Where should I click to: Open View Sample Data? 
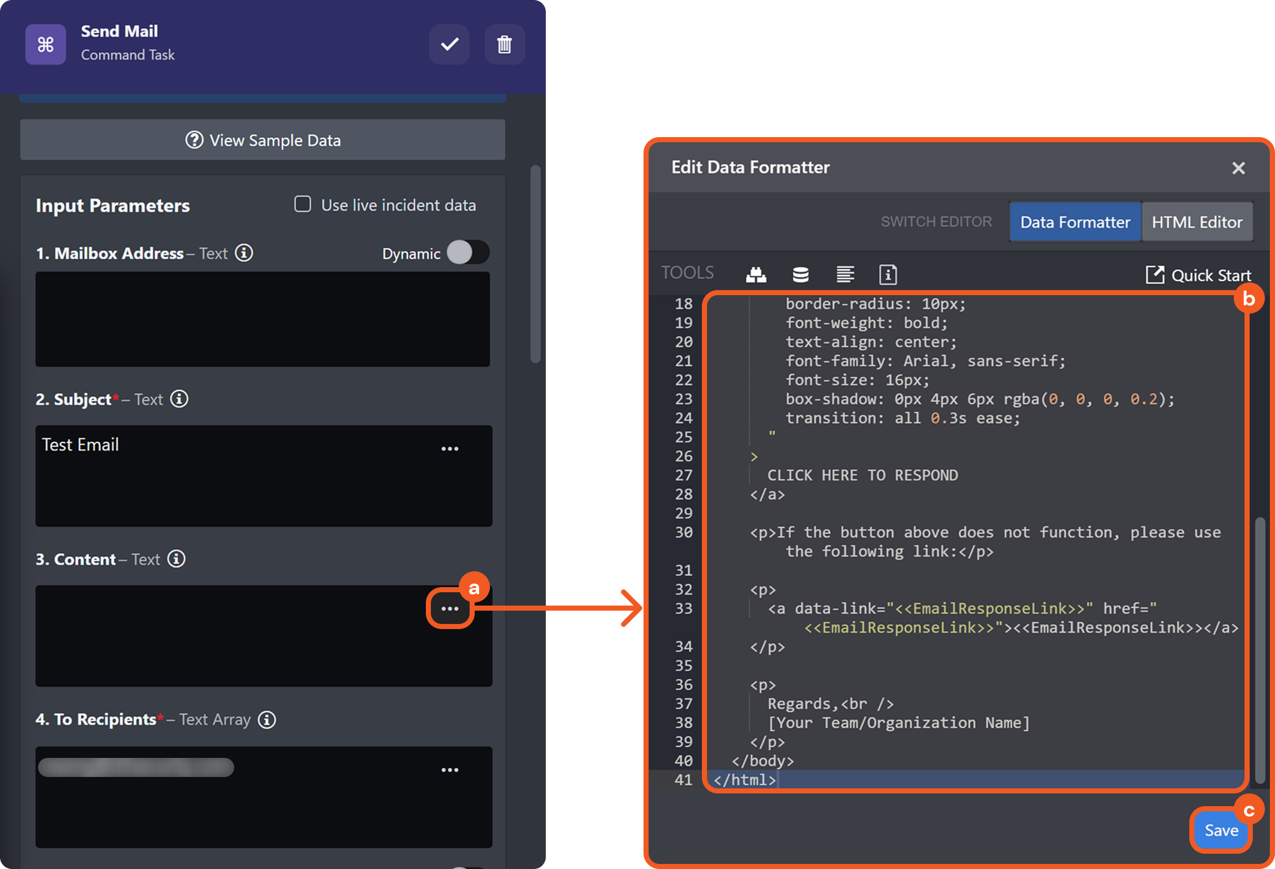[263, 140]
